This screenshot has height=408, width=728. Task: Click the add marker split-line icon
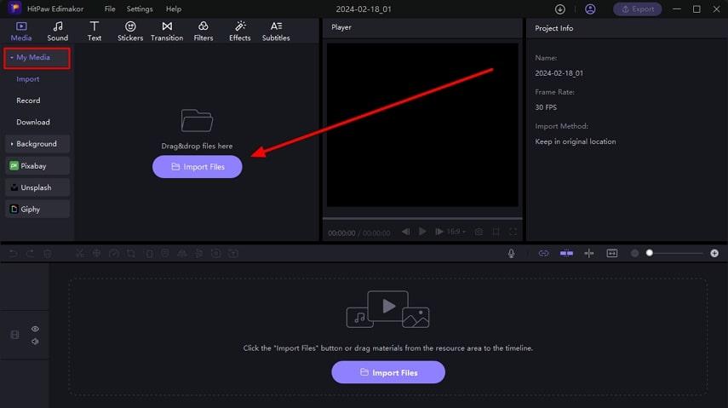coord(589,253)
